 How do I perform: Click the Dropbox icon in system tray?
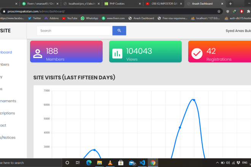point(238,163)
